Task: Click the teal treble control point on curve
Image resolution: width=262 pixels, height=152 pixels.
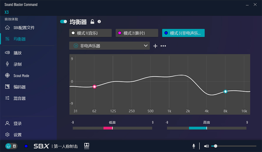Action: [x=225, y=92]
